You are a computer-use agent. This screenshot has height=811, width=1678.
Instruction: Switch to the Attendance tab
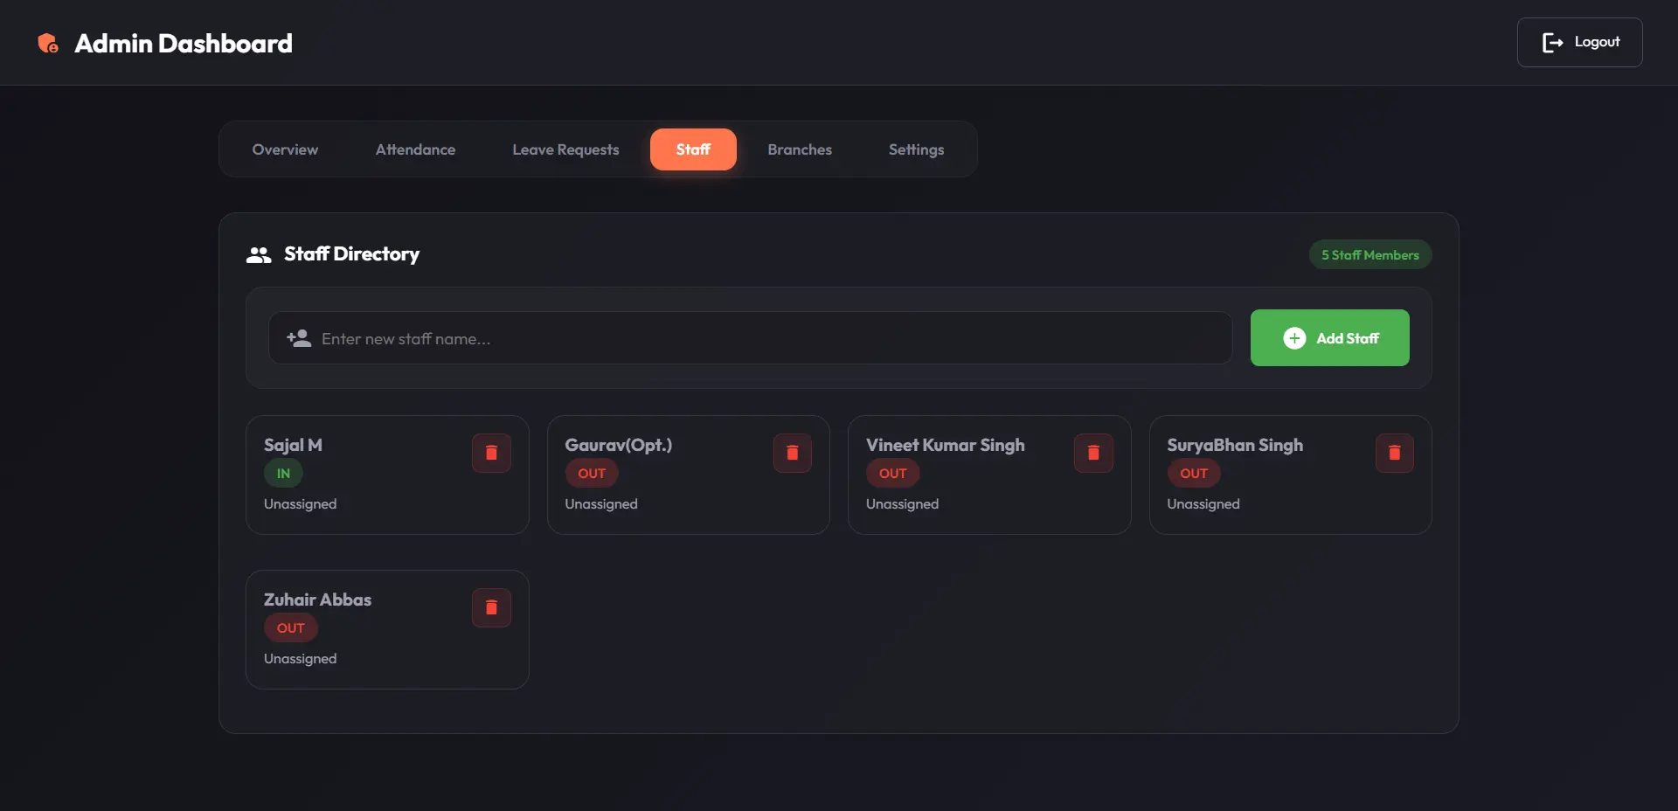coord(415,149)
